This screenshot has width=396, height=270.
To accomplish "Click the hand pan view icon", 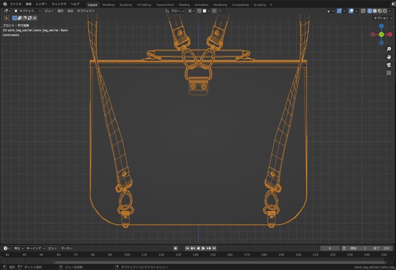I will pyautogui.click(x=389, y=57).
